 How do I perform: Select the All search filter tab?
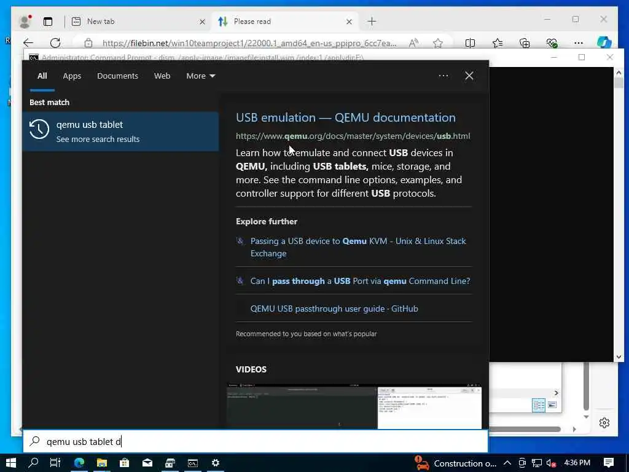click(x=42, y=76)
